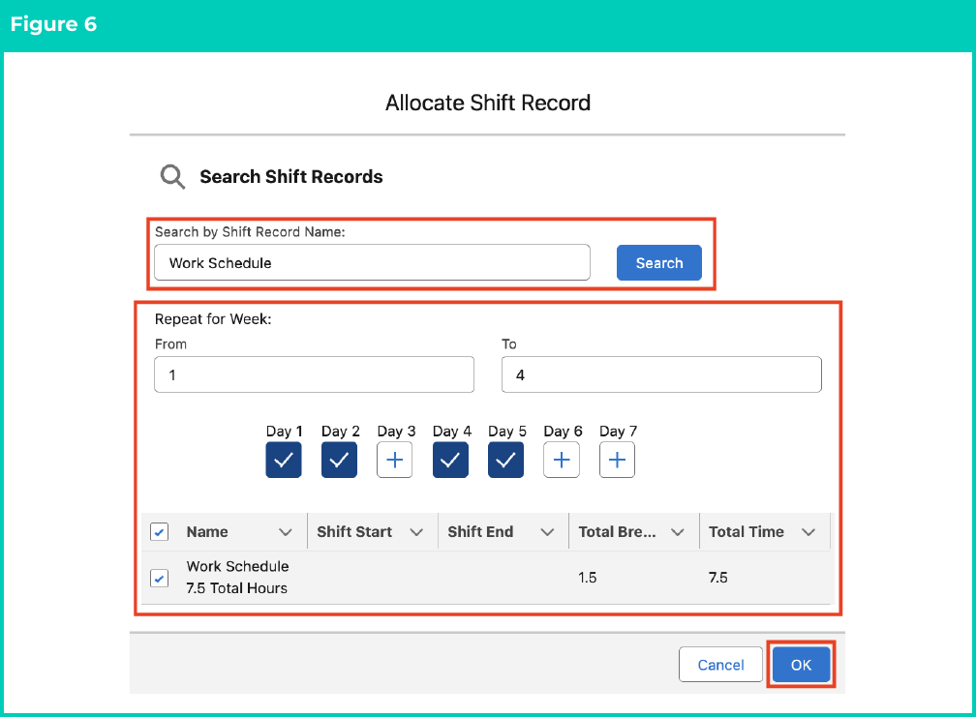Viewport: 976px width, 717px height.
Task: Uncheck the Day 5 toggle
Action: pos(506,461)
